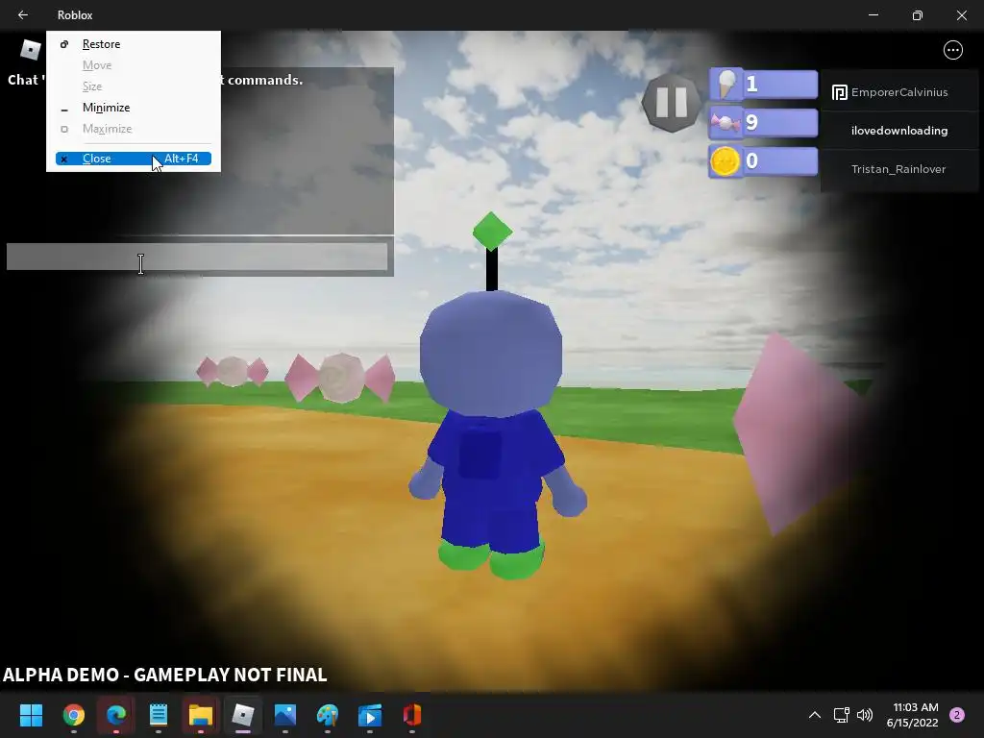The width and height of the screenshot is (984, 738).
Task: Open the Paint app from the taskbar
Action: (x=328, y=715)
